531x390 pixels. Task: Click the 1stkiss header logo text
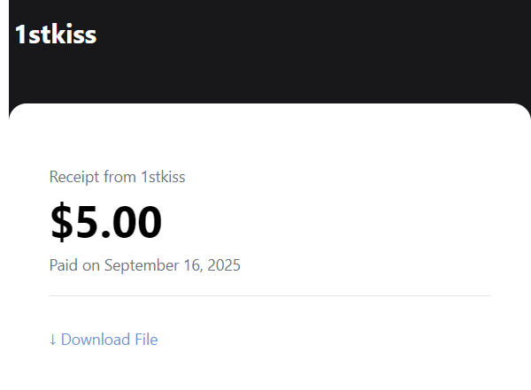coord(55,35)
